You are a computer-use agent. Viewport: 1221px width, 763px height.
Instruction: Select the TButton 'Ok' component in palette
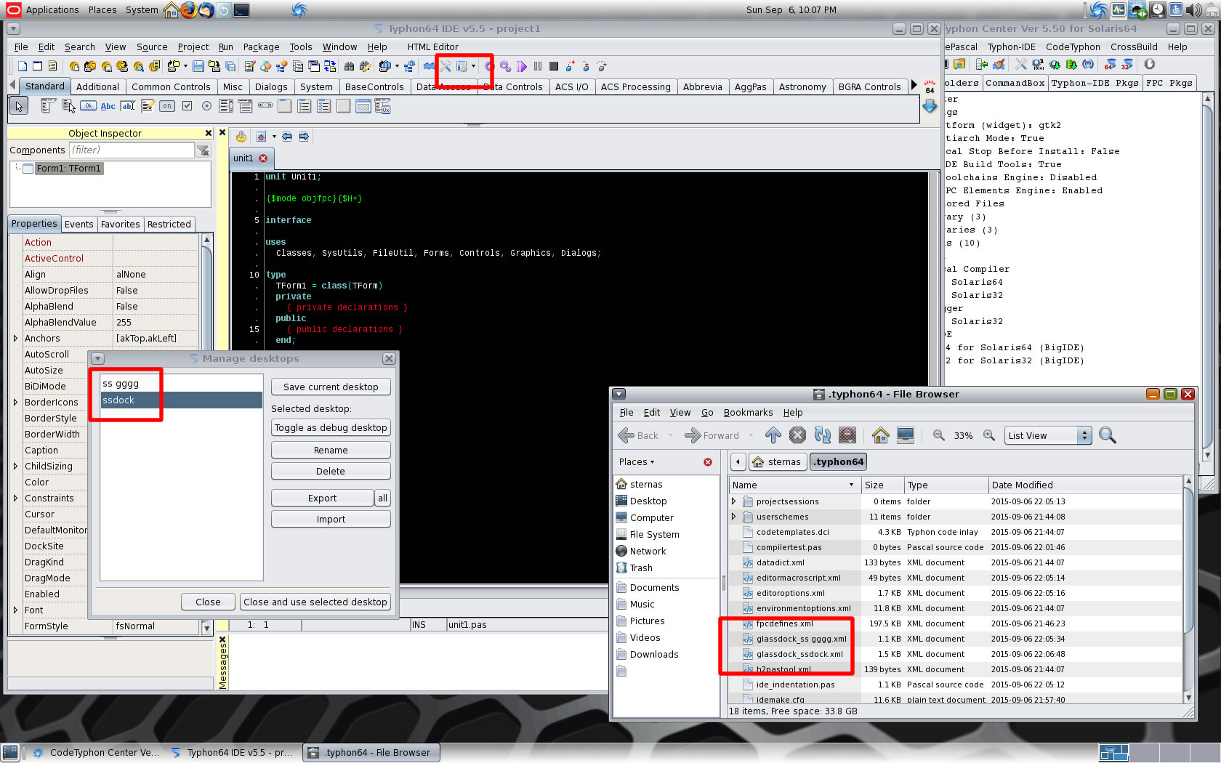tap(88, 106)
